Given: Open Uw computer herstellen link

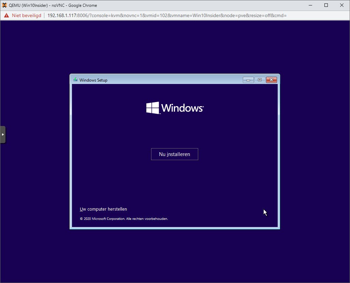Looking at the screenshot, I should coord(103,209).
